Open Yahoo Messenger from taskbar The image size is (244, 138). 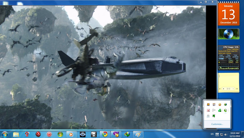tap(116, 134)
